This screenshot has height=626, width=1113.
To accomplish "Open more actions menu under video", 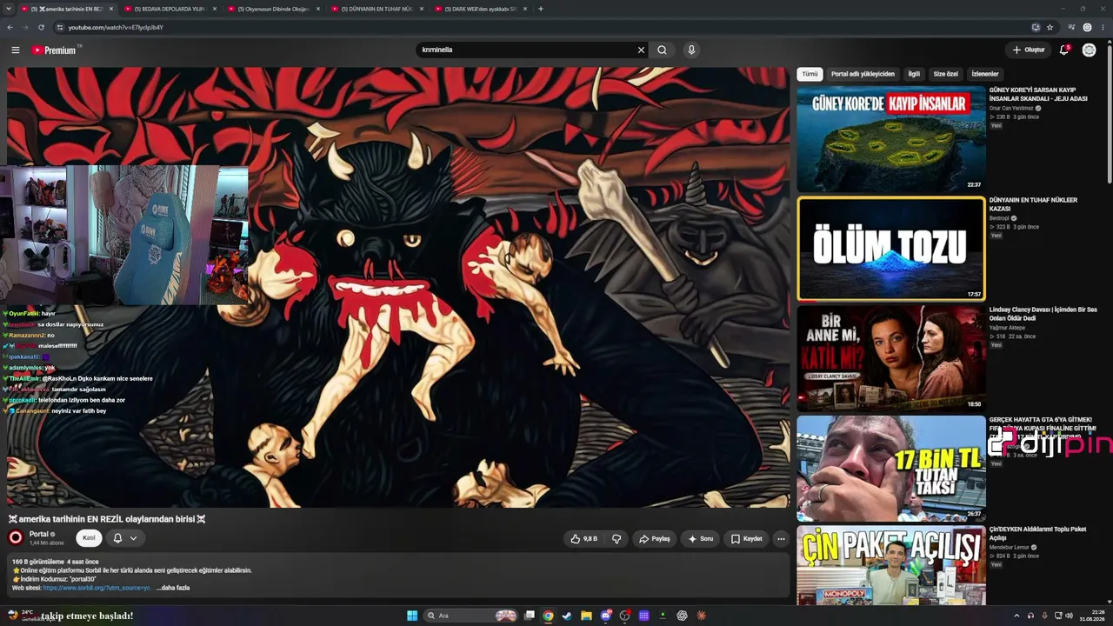I will 781,538.
